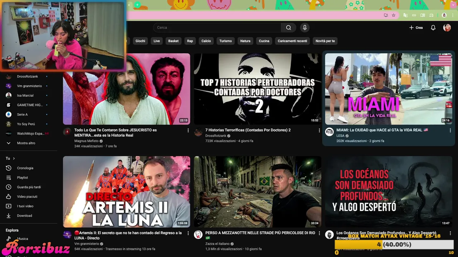Click the link extension icon in toolbar

[414, 15]
